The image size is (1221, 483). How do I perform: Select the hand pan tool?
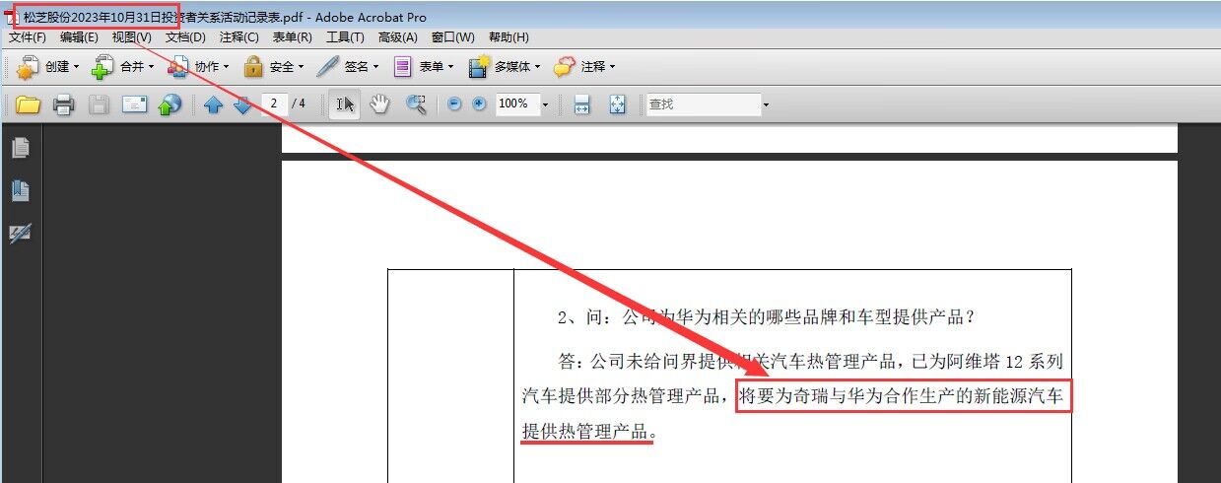(379, 104)
